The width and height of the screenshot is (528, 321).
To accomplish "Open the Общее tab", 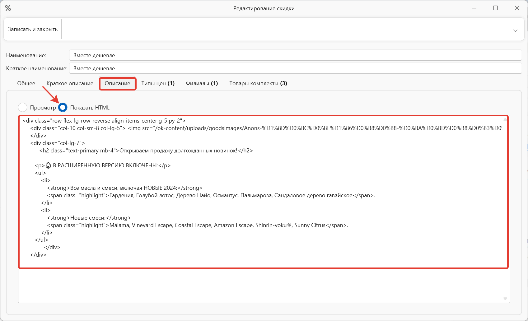I will (26, 83).
